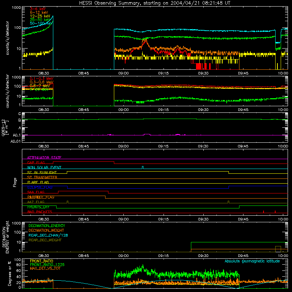The width and height of the screenshot is (292, 292).
Task: Click the Degrees or % axis title
Action: [x=9, y=273]
